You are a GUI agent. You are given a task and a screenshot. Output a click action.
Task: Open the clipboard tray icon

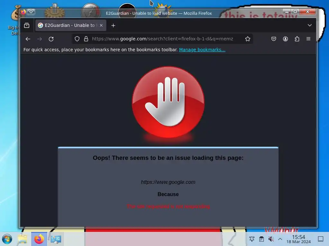pyautogui.click(x=262, y=239)
